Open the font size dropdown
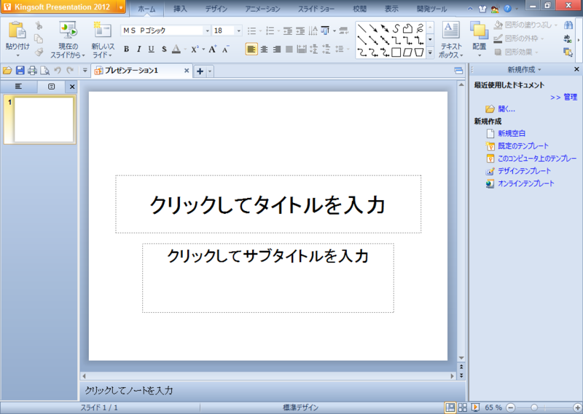The height and width of the screenshot is (414, 583). [239, 31]
